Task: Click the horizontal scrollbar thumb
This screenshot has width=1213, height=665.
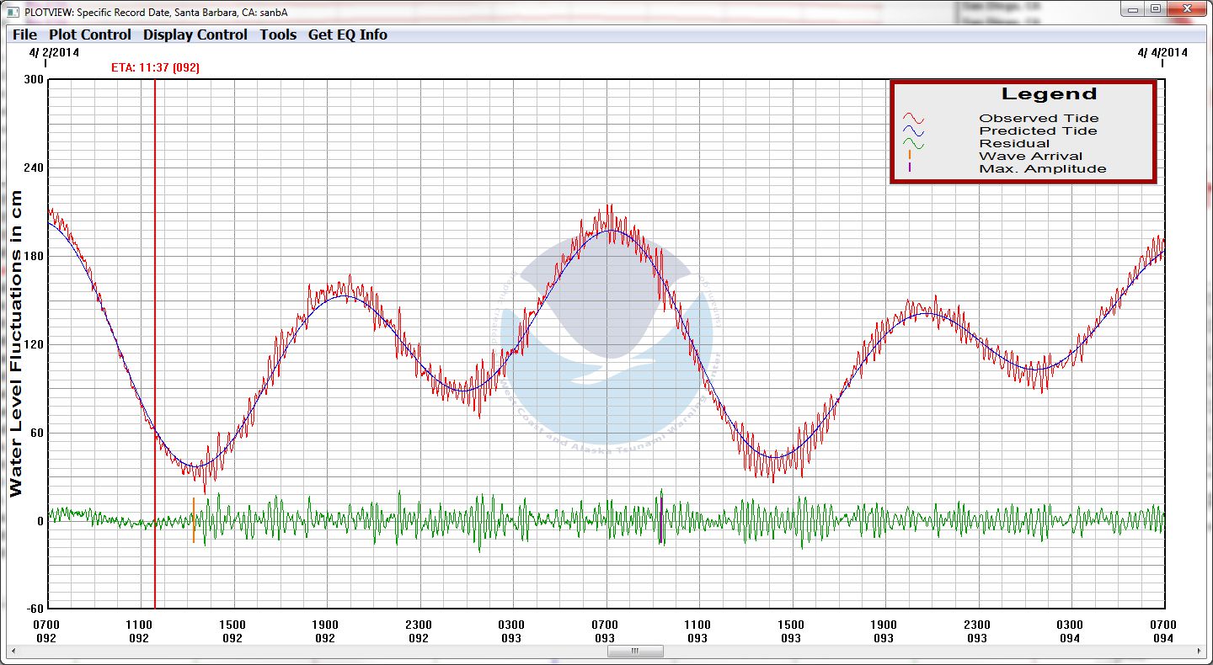Action: click(635, 652)
